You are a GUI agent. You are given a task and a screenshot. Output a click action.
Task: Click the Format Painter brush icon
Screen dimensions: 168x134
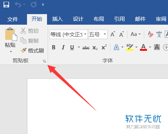tap(23, 50)
